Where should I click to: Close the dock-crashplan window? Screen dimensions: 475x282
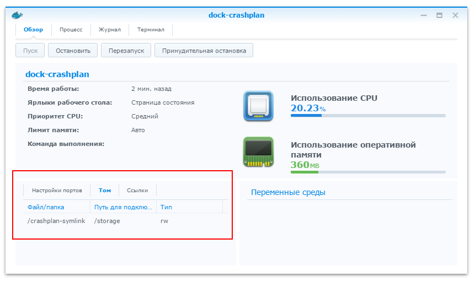click(455, 15)
